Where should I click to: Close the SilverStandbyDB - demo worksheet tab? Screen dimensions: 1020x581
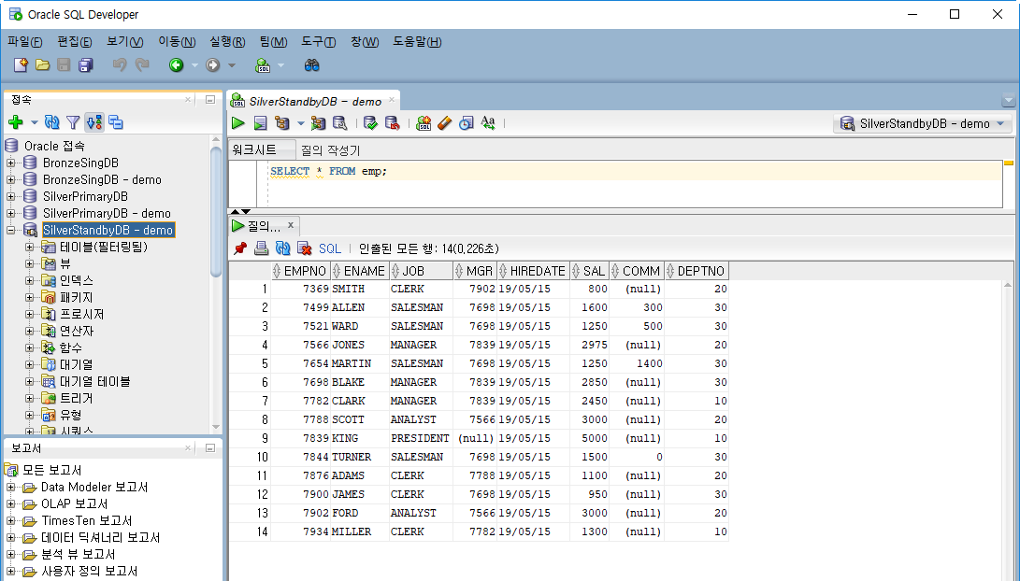[392, 100]
